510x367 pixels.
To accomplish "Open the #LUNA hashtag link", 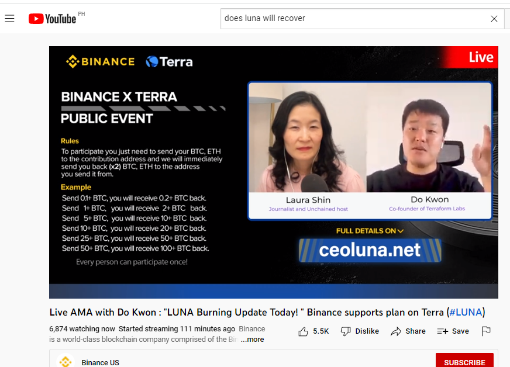I will [x=466, y=313].
